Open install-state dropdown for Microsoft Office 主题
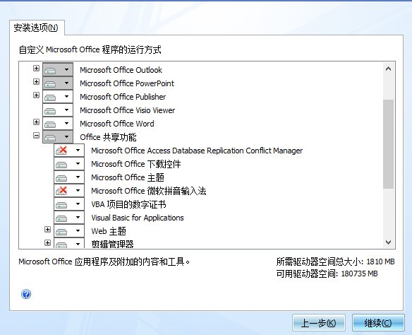The width and height of the screenshot is (412, 335). [x=78, y=177]
